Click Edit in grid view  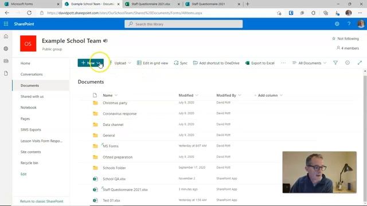[x=153, y=63]
